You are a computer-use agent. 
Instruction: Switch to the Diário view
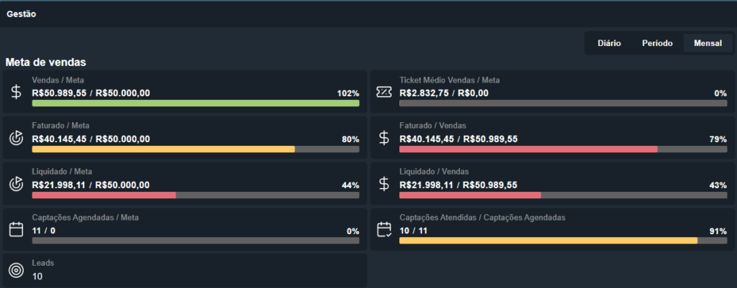click(x=609, y=43)
